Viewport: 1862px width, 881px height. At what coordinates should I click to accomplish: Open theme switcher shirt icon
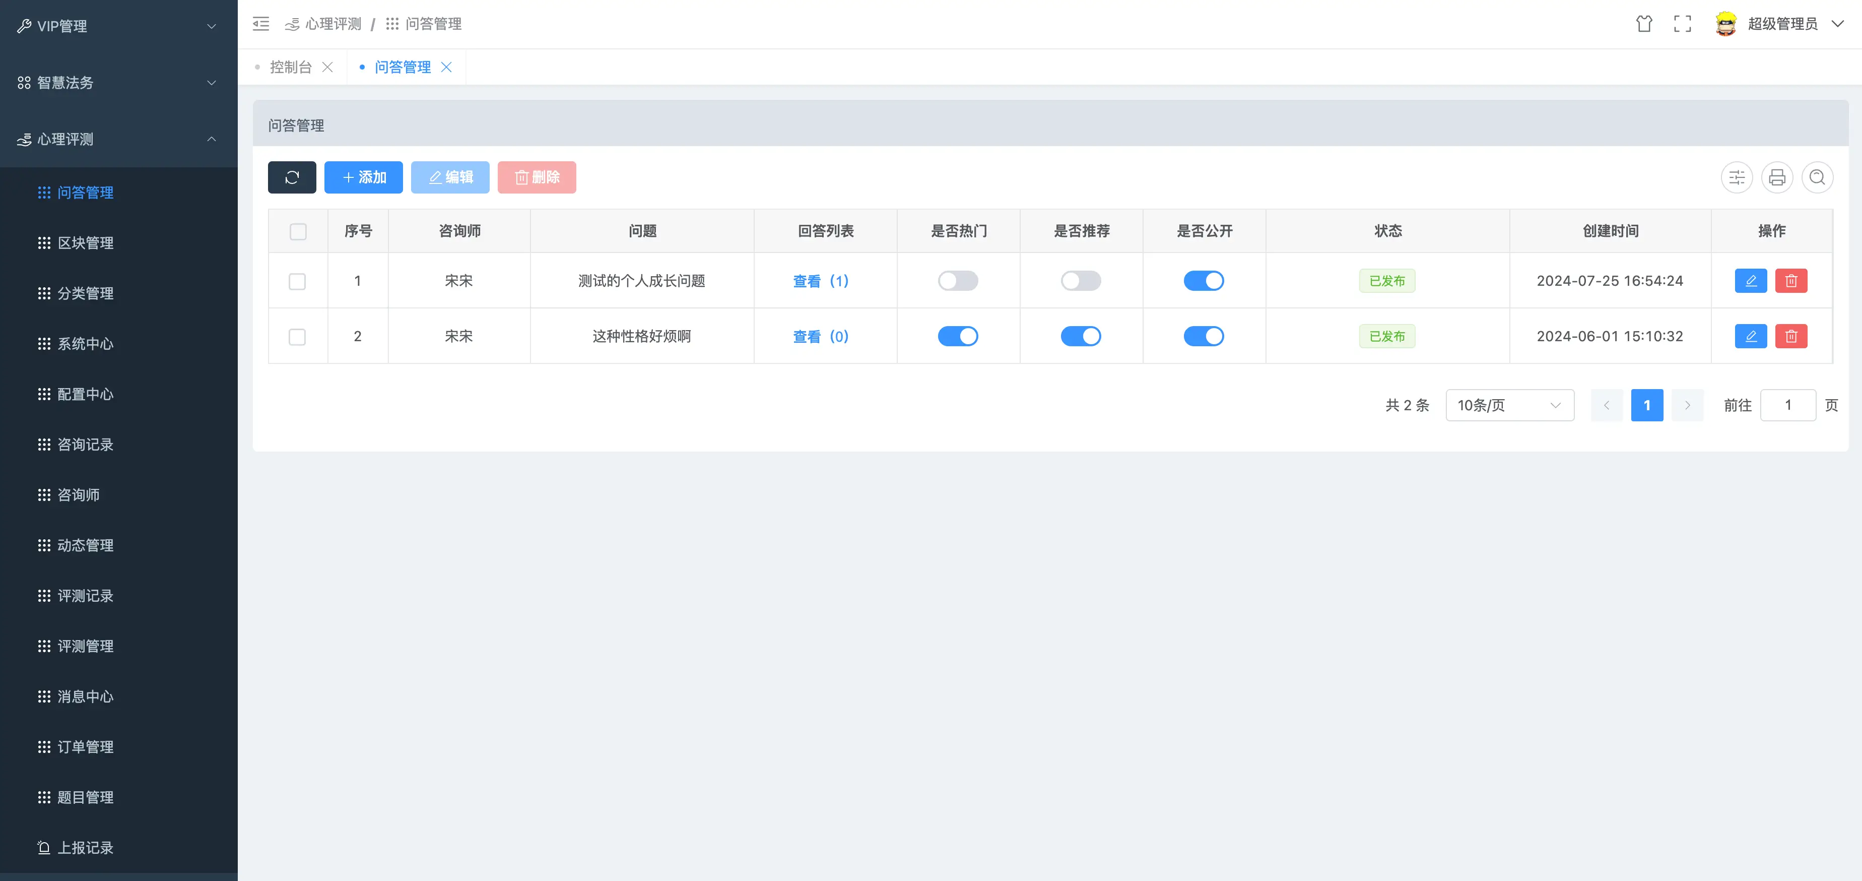pyautogui.click(x=1644, y=24)
